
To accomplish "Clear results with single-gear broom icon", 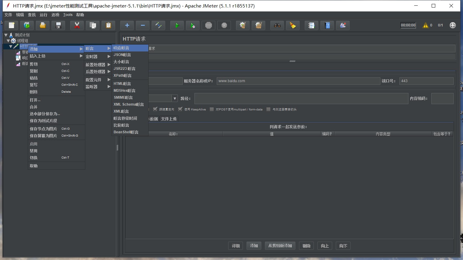I will tap(243, 26).
